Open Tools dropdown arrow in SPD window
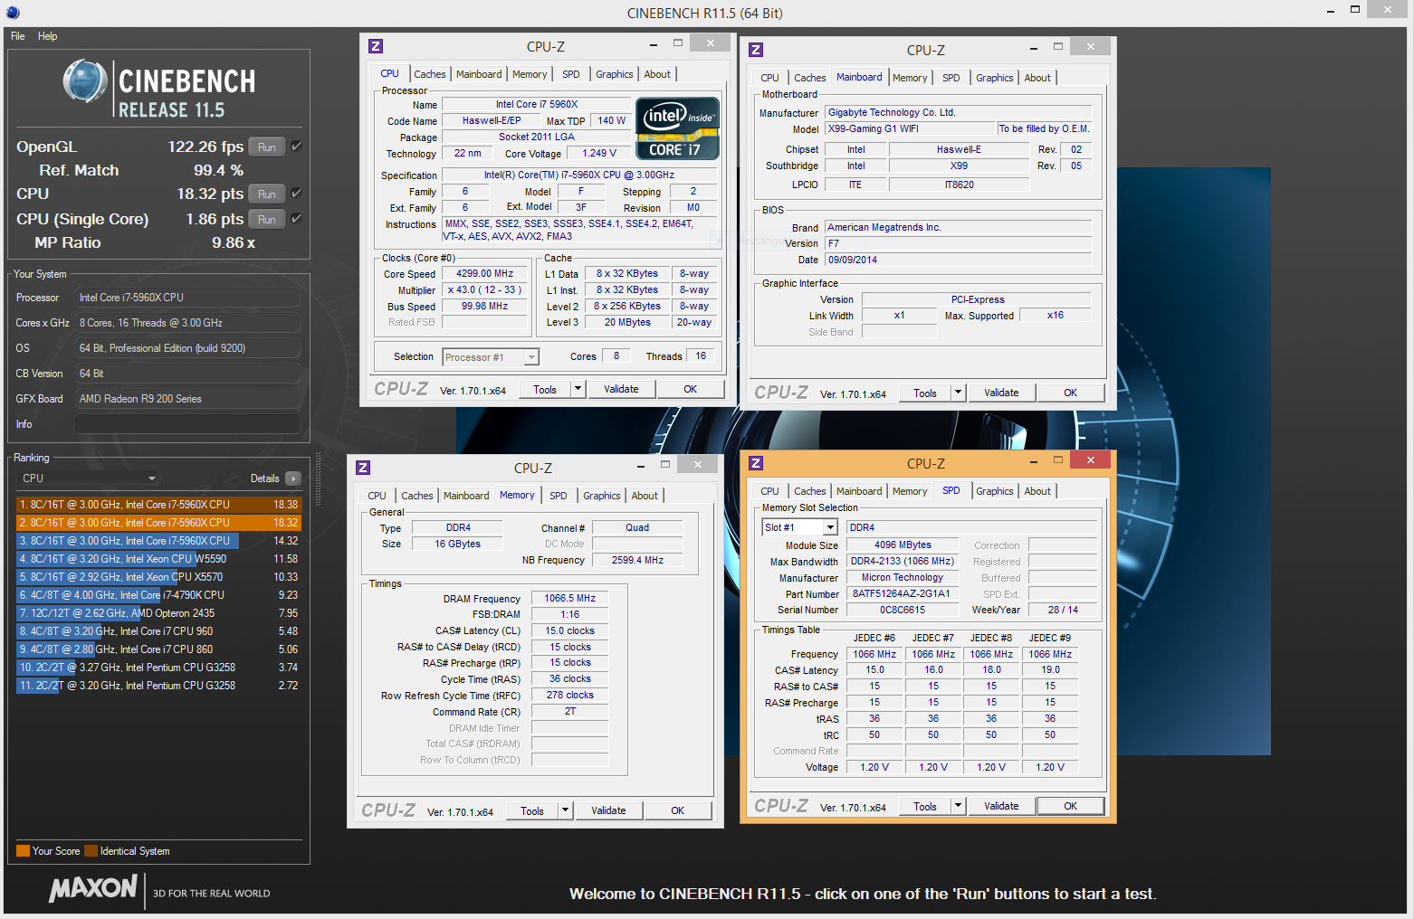Viewport: 1414px width, 919px height. coord(958,806)
